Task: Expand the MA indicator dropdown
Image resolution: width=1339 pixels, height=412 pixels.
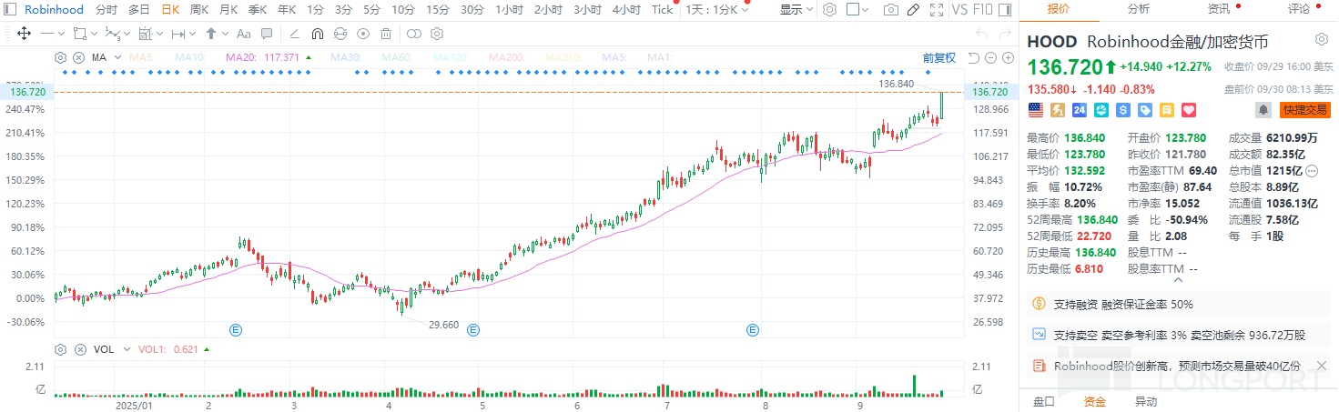Action: point(116,57)
